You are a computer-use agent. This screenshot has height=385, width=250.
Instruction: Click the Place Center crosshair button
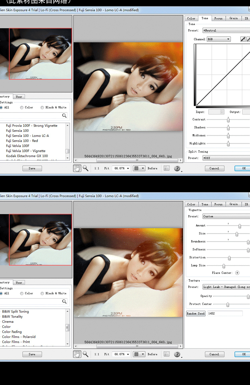[x=237, y=273]
